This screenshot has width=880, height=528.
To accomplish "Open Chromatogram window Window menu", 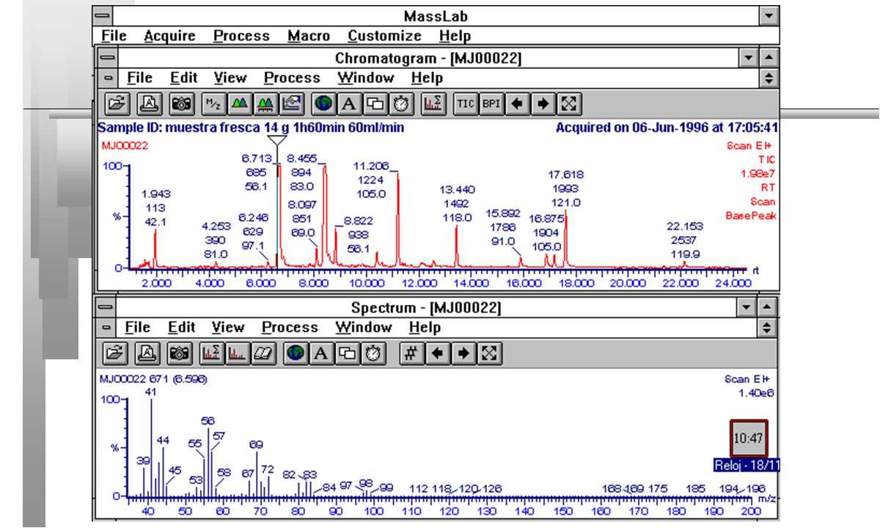I will (366, 78).
